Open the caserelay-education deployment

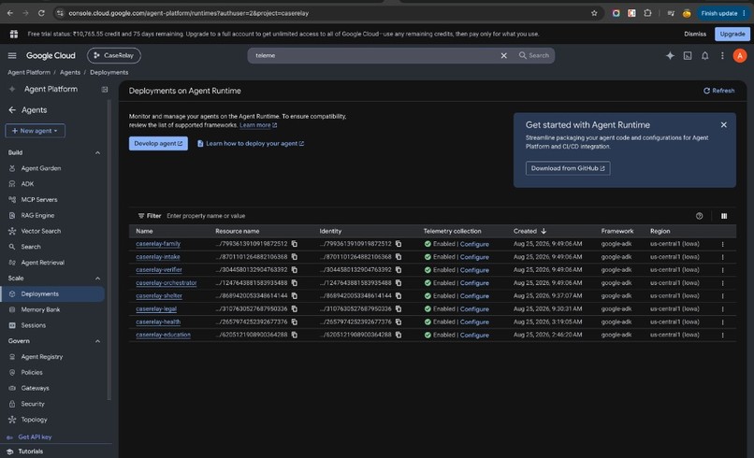(x=163, y=335)
